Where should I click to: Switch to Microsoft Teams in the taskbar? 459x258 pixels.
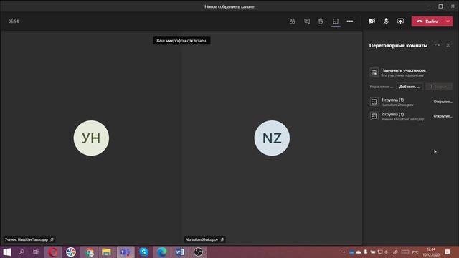(126, 252)
